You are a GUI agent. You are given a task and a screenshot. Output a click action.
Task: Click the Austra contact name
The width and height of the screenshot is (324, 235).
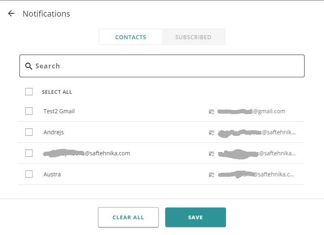click(52, 174)
